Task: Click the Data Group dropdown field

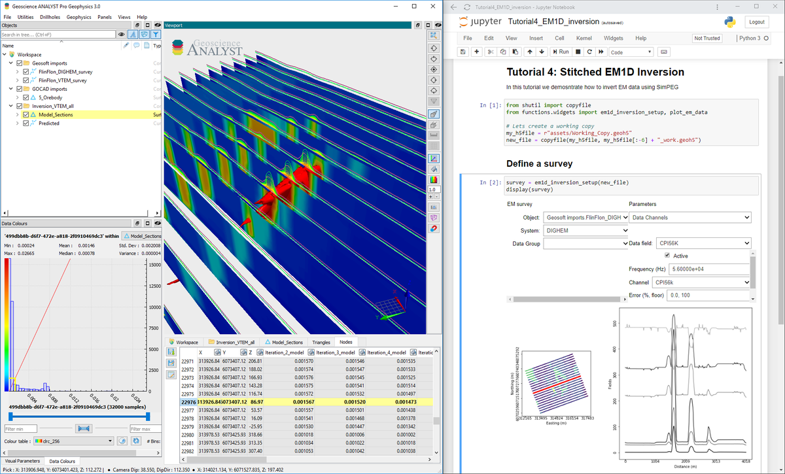Action: 585,243
